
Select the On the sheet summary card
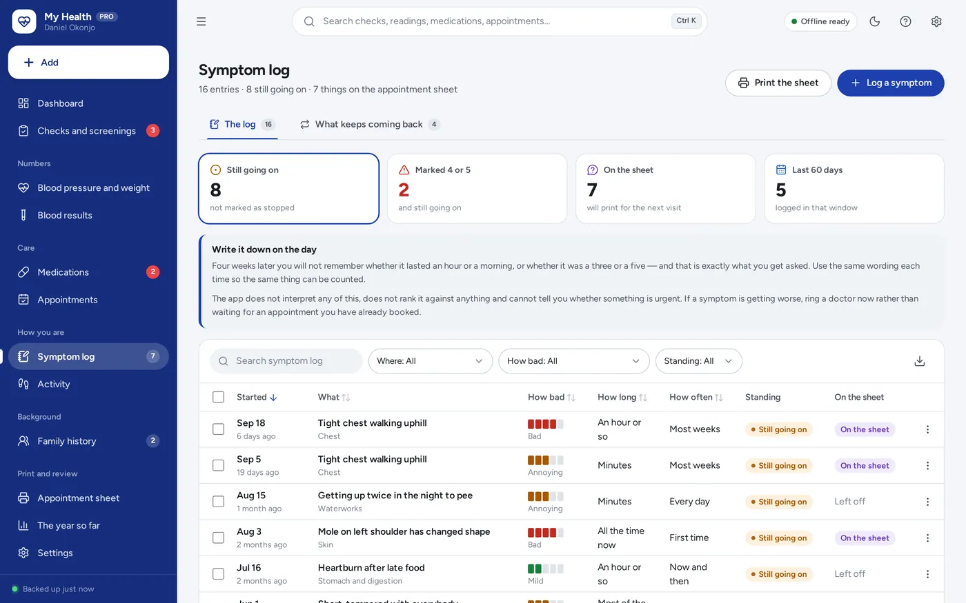click(x=666, y=189)
